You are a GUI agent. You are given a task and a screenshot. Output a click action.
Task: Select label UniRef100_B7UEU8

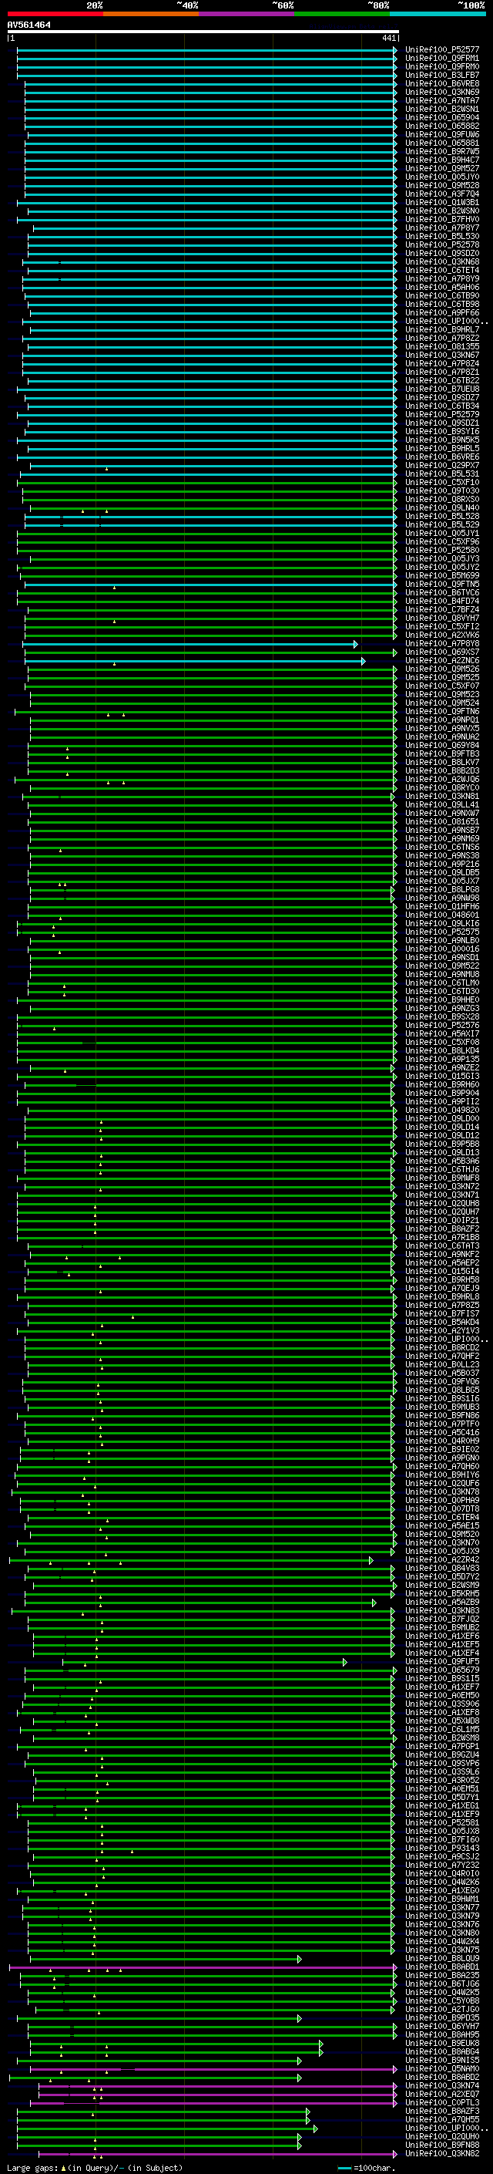pos(442,389)
